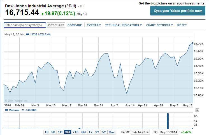Click the Apr 14 axis label
Image resolution: width=209 pixels, height=135 pixels.
[x=130, y=105]
